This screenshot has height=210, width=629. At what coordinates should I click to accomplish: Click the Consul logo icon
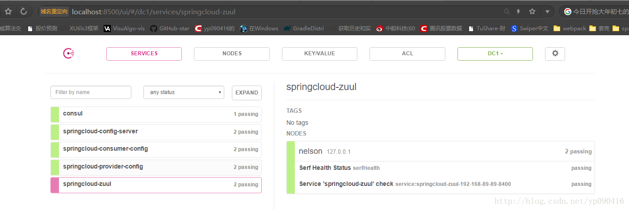click(68, 54)
